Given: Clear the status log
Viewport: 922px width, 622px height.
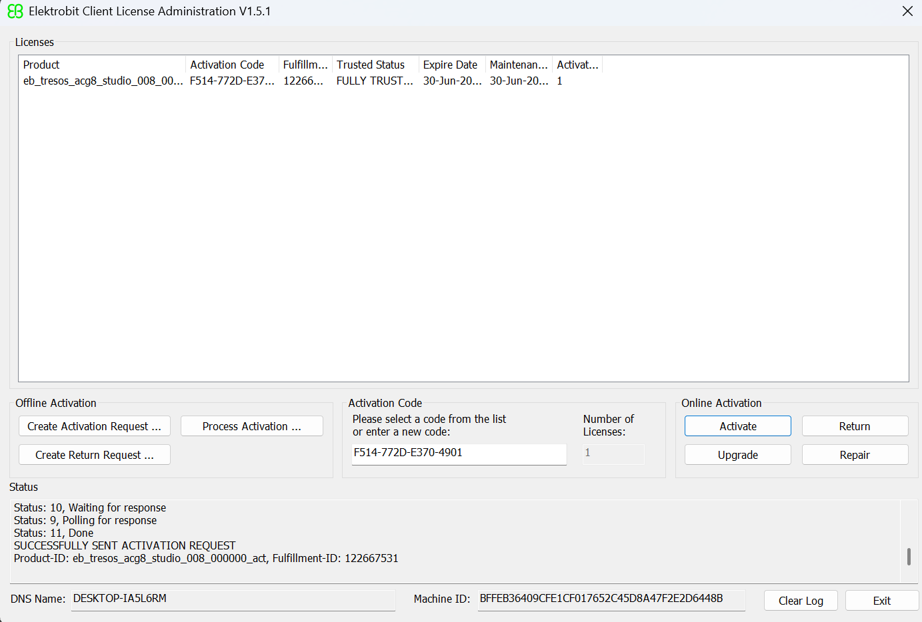Looking at the screenshot, I should pos(801,601).
